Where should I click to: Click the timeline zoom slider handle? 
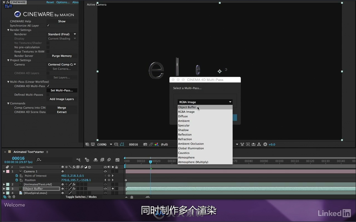pyautogui.click(x=132, y=197)
